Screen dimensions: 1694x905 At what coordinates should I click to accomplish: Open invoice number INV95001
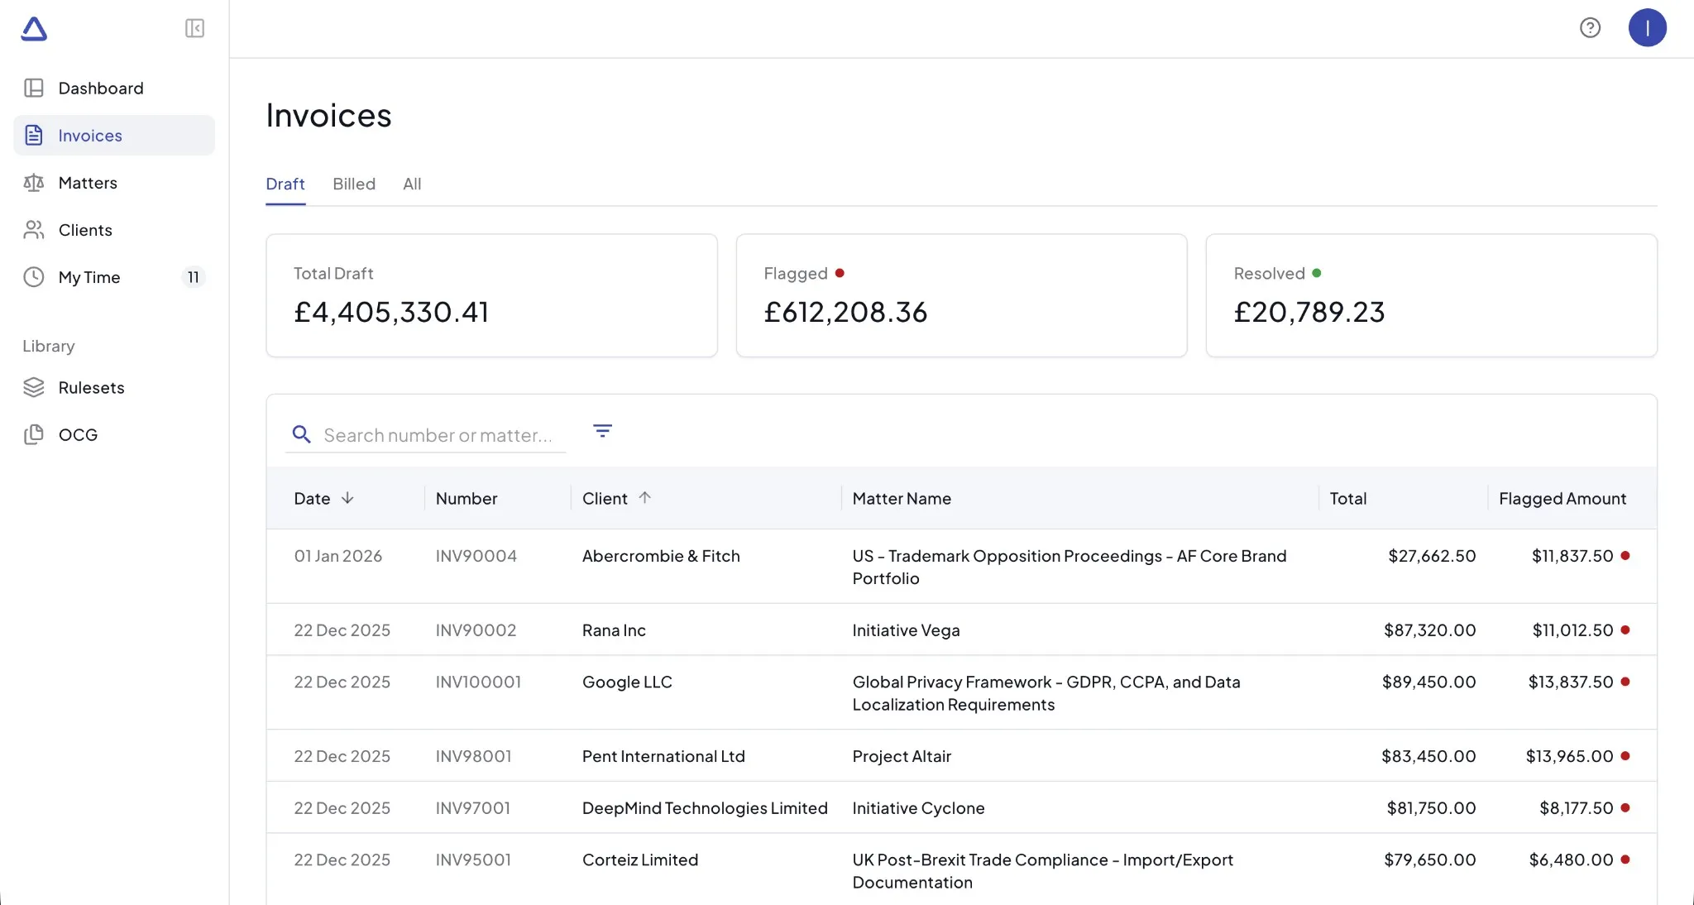473,860
